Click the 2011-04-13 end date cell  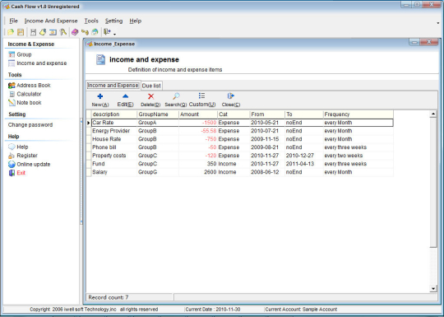tap(304, 164)
